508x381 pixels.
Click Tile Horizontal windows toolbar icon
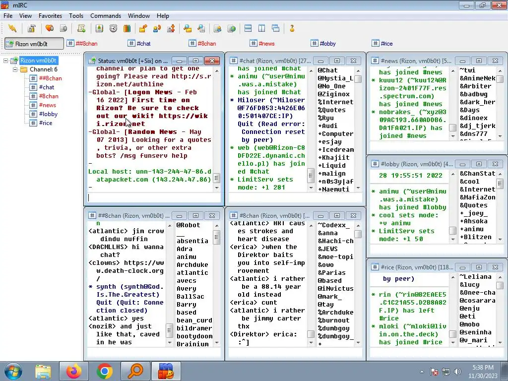point(248,28)
